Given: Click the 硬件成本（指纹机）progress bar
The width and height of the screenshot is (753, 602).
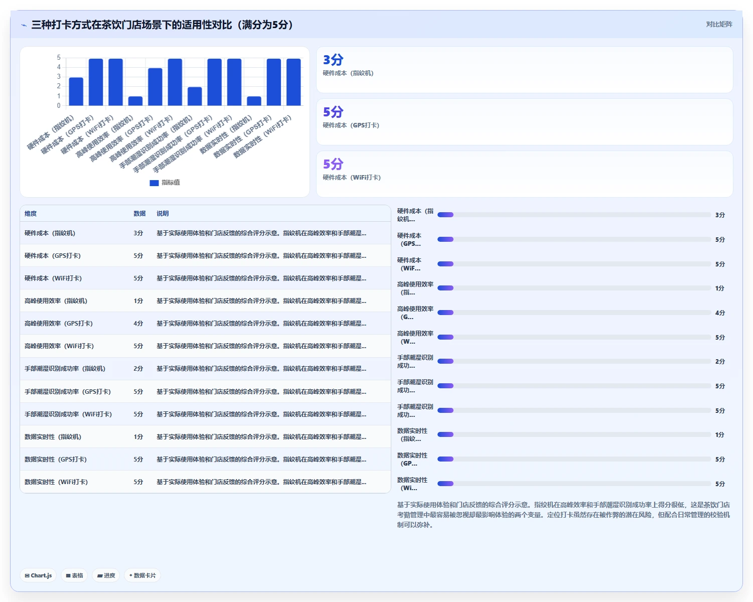Looking at the screenshot, I should tap(574, 215).
